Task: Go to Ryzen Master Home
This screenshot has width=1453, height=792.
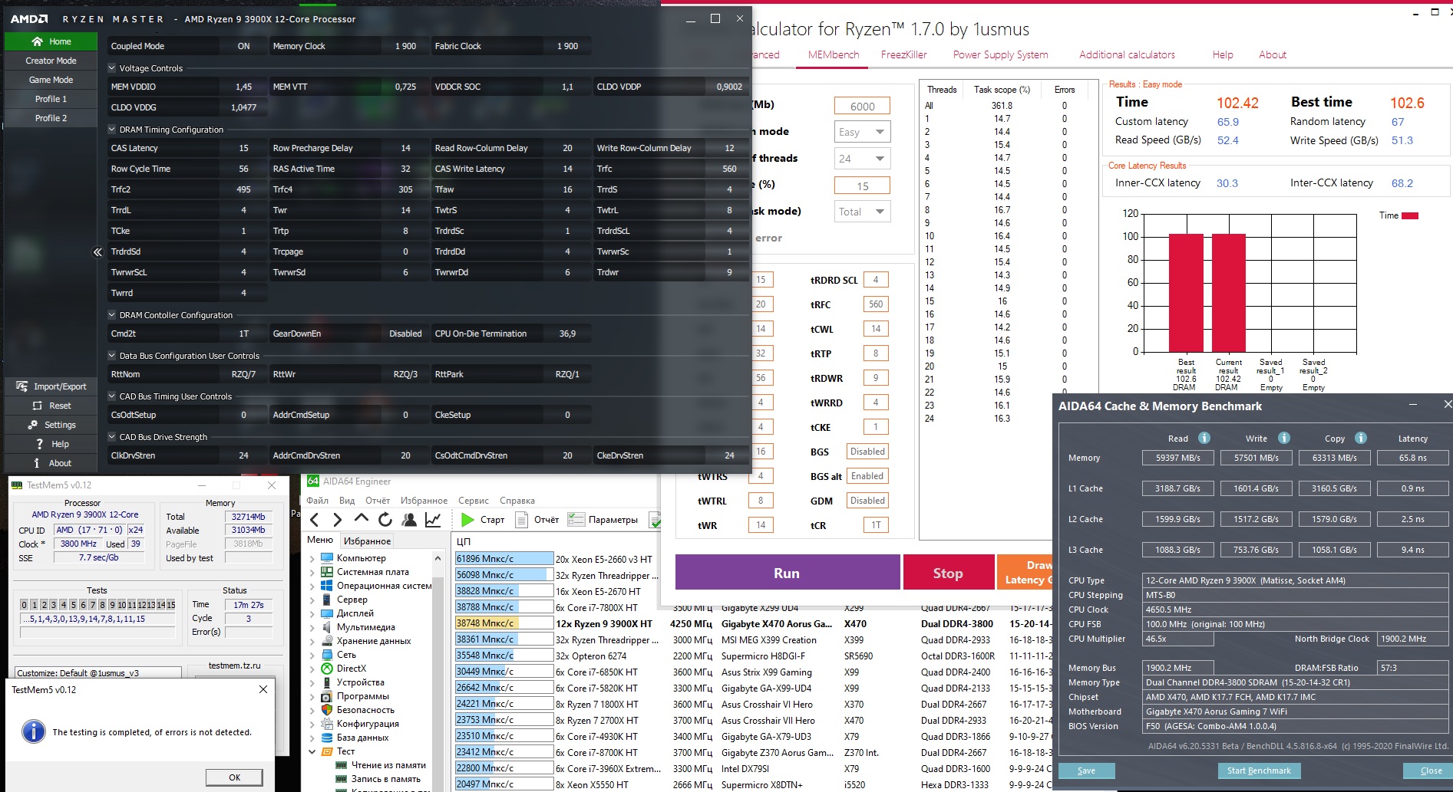Action: click(51, 41)
